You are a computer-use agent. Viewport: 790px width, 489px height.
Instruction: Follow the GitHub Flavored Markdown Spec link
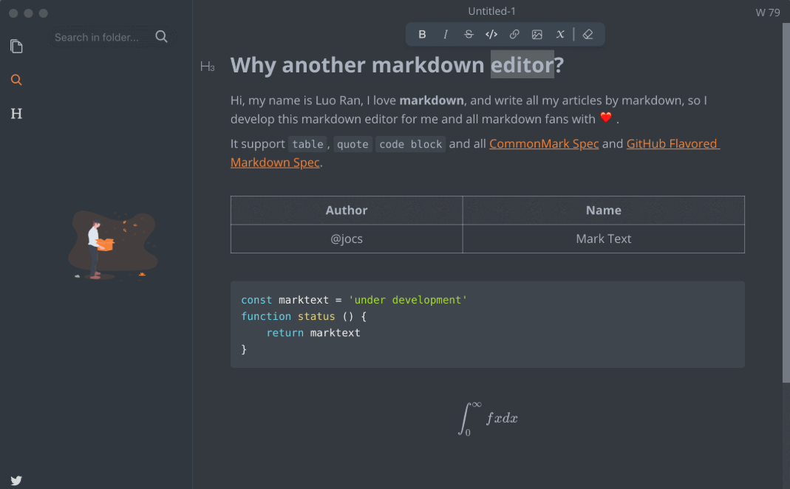pyautogui.click(x=672, y=143)
